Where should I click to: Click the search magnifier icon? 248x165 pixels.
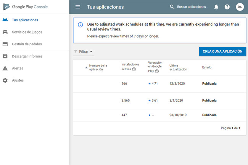(172, 7)
